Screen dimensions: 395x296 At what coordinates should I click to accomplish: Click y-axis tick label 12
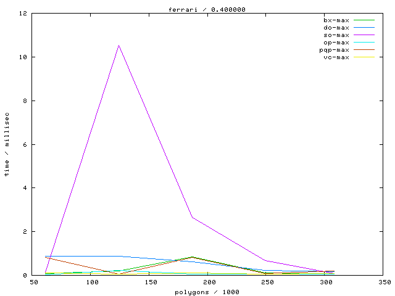(22, 14)
